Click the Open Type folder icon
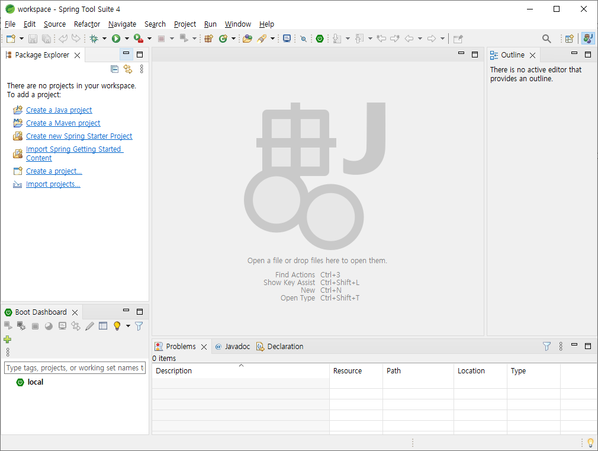 [x=247, y=39]
